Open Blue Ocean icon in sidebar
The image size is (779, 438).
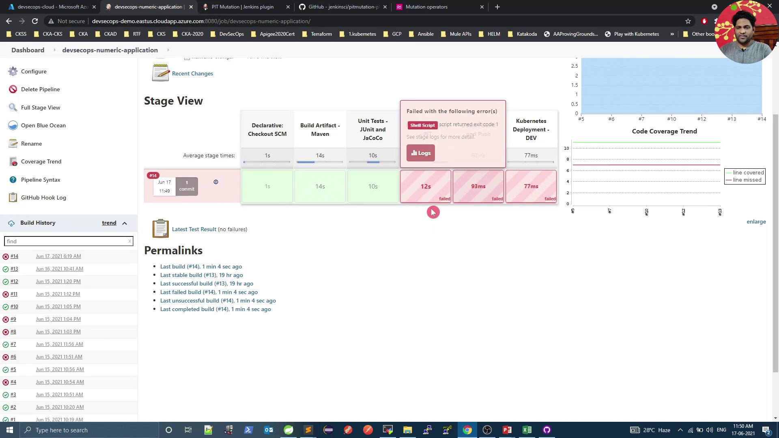click(13, 125)
